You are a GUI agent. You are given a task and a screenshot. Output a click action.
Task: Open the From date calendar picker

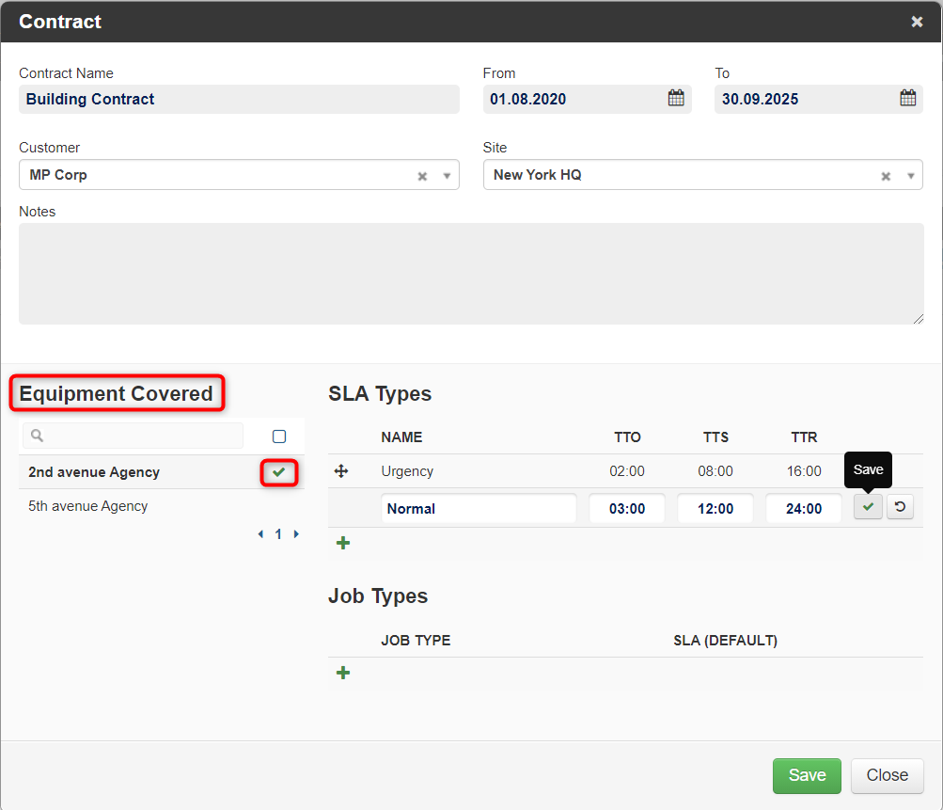676,98
